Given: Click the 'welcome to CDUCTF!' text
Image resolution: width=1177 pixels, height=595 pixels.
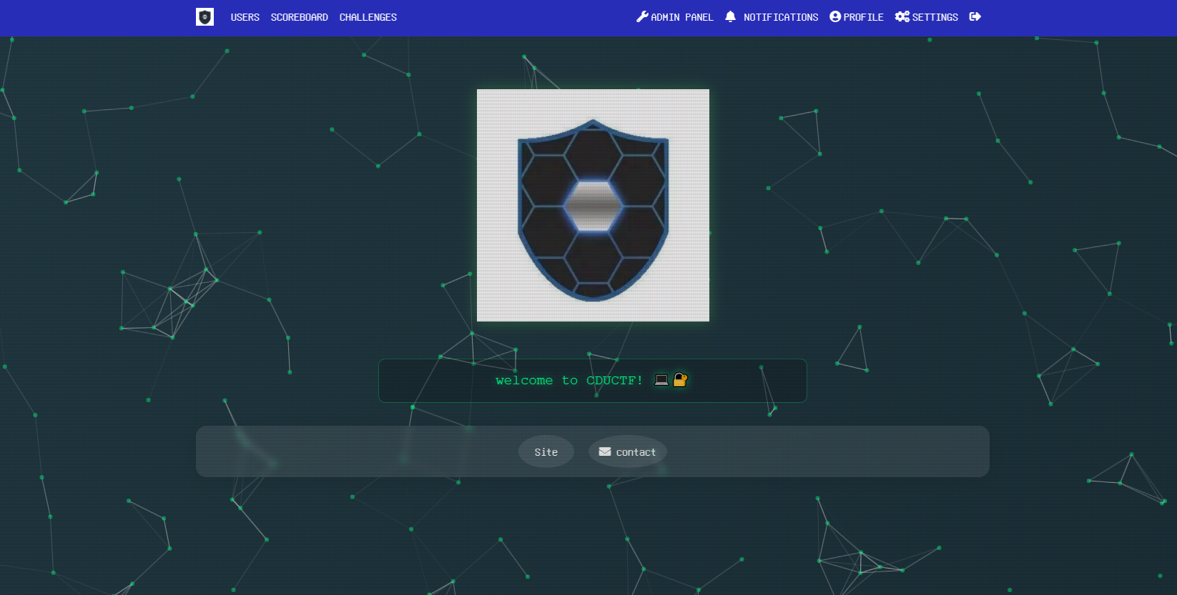Looking at the screenshot, I should tap(568, 381).
